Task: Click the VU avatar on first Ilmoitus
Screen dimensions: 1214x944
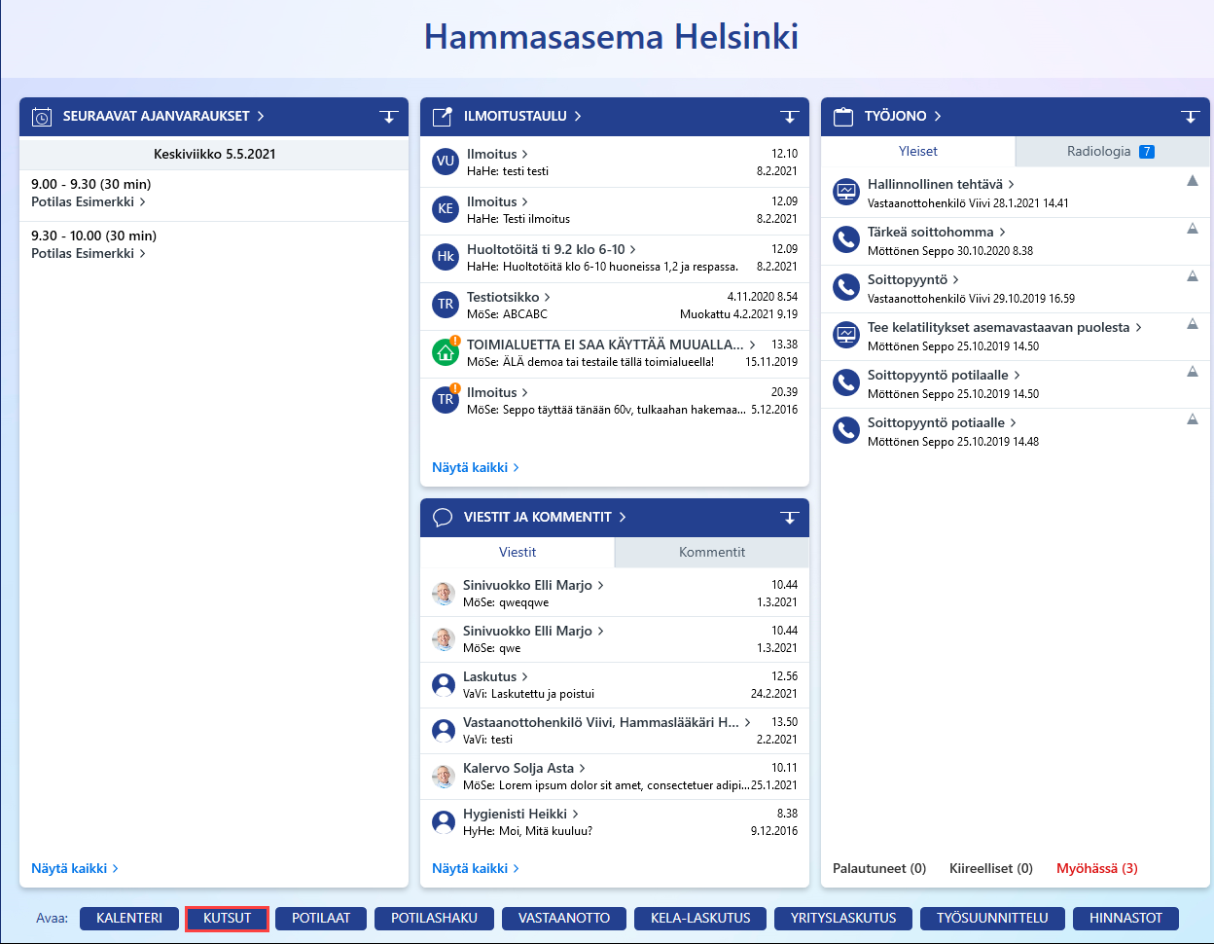Action: [446, 162]
